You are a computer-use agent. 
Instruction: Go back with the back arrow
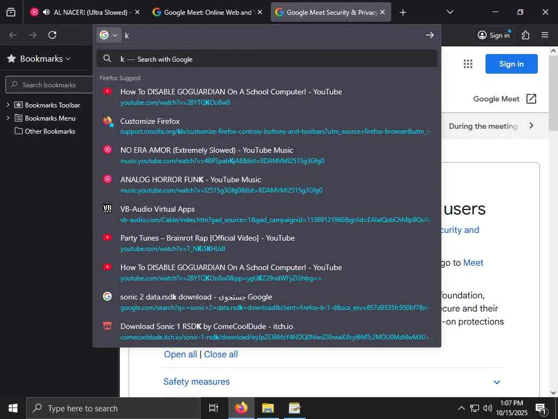13,35
